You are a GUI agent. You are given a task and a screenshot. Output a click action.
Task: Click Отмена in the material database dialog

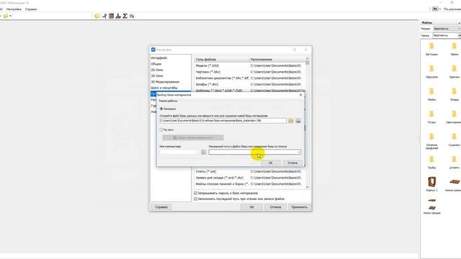point(292,163)
